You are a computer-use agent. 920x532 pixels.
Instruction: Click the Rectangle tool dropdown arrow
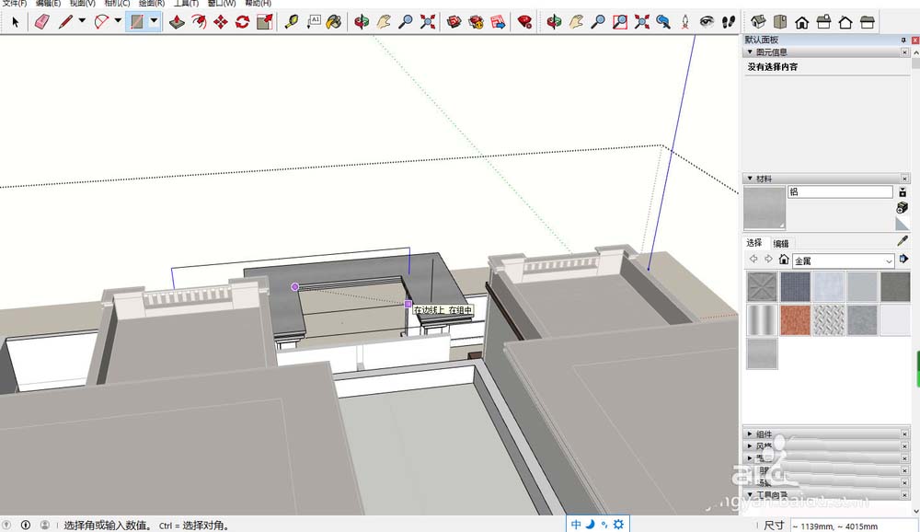point(152,20)
